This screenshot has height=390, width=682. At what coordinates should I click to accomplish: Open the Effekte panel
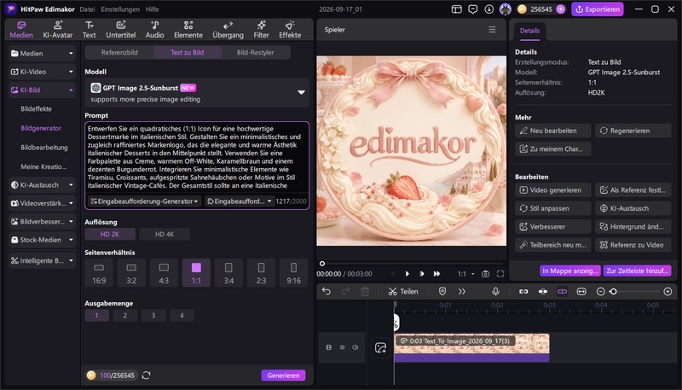(290, 30)
